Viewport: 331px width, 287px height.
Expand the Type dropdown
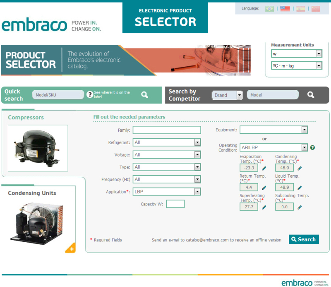[167, 167]
